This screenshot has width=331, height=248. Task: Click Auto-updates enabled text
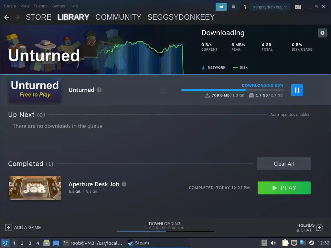tap(290, 115)
